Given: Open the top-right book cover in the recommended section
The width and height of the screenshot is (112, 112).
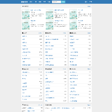Looking at the screenshot, I should [x=73, y=14].
